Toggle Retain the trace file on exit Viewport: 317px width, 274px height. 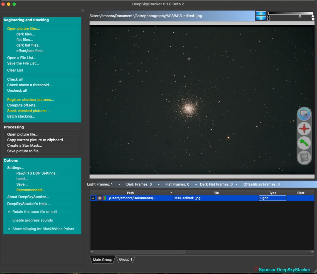[x=9, y=212]
